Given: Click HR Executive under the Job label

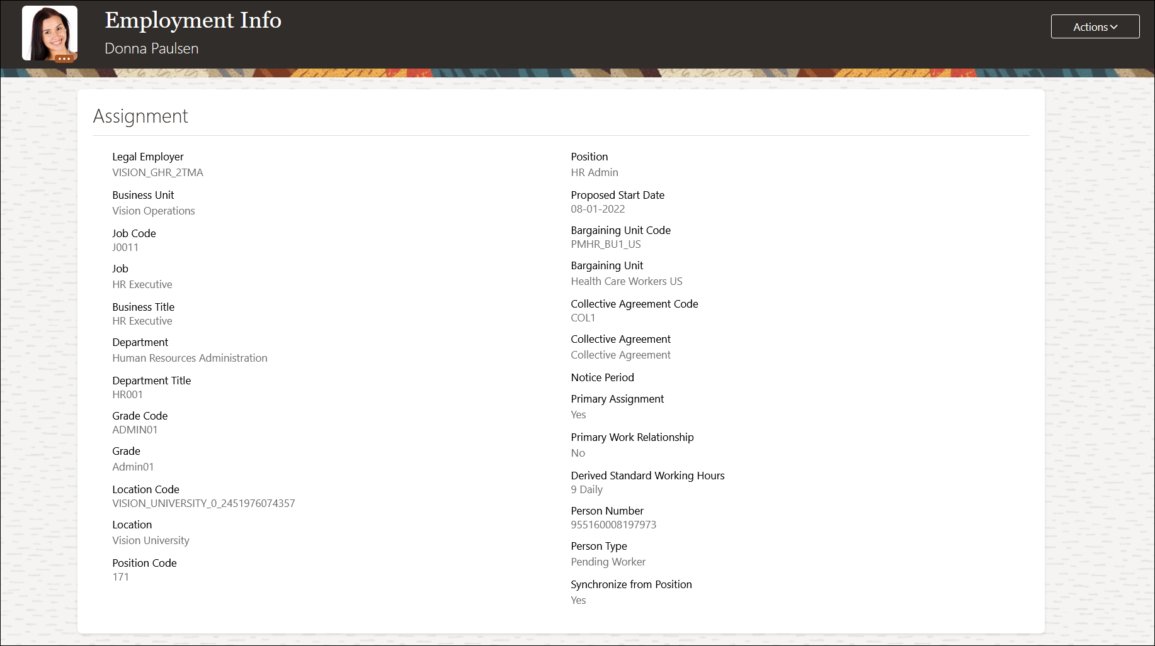Looking at the screenshot, I should tap(142, 284).
